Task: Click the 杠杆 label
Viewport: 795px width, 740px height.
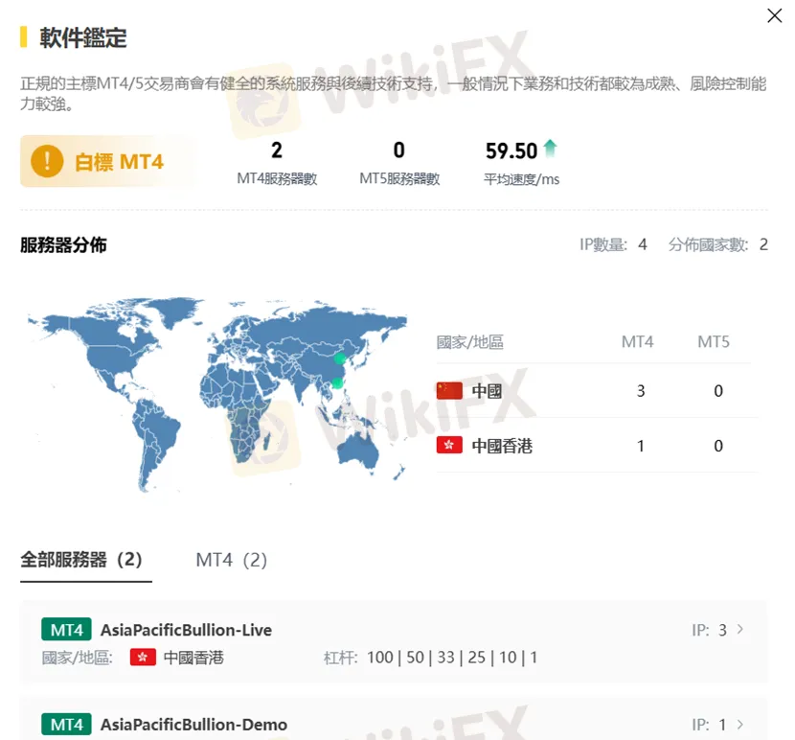Action: click(x=340, y=658)
